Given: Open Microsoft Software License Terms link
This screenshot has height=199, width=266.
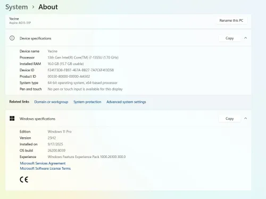Looking at the screenshot, I should click(45, 169).
